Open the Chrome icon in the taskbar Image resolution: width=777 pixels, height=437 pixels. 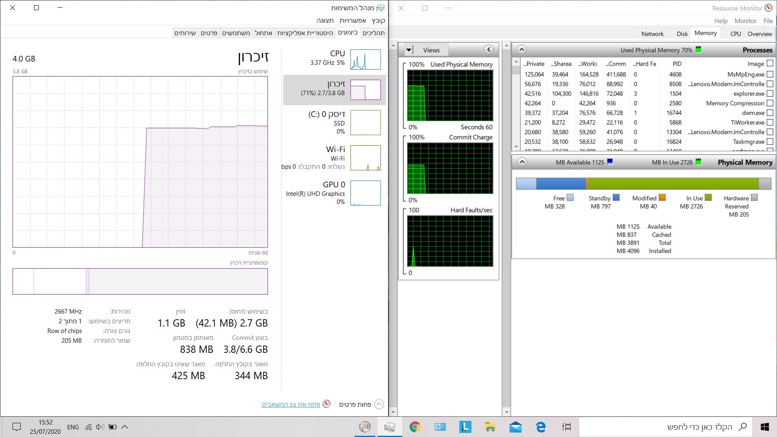click(x=415, y=427)
